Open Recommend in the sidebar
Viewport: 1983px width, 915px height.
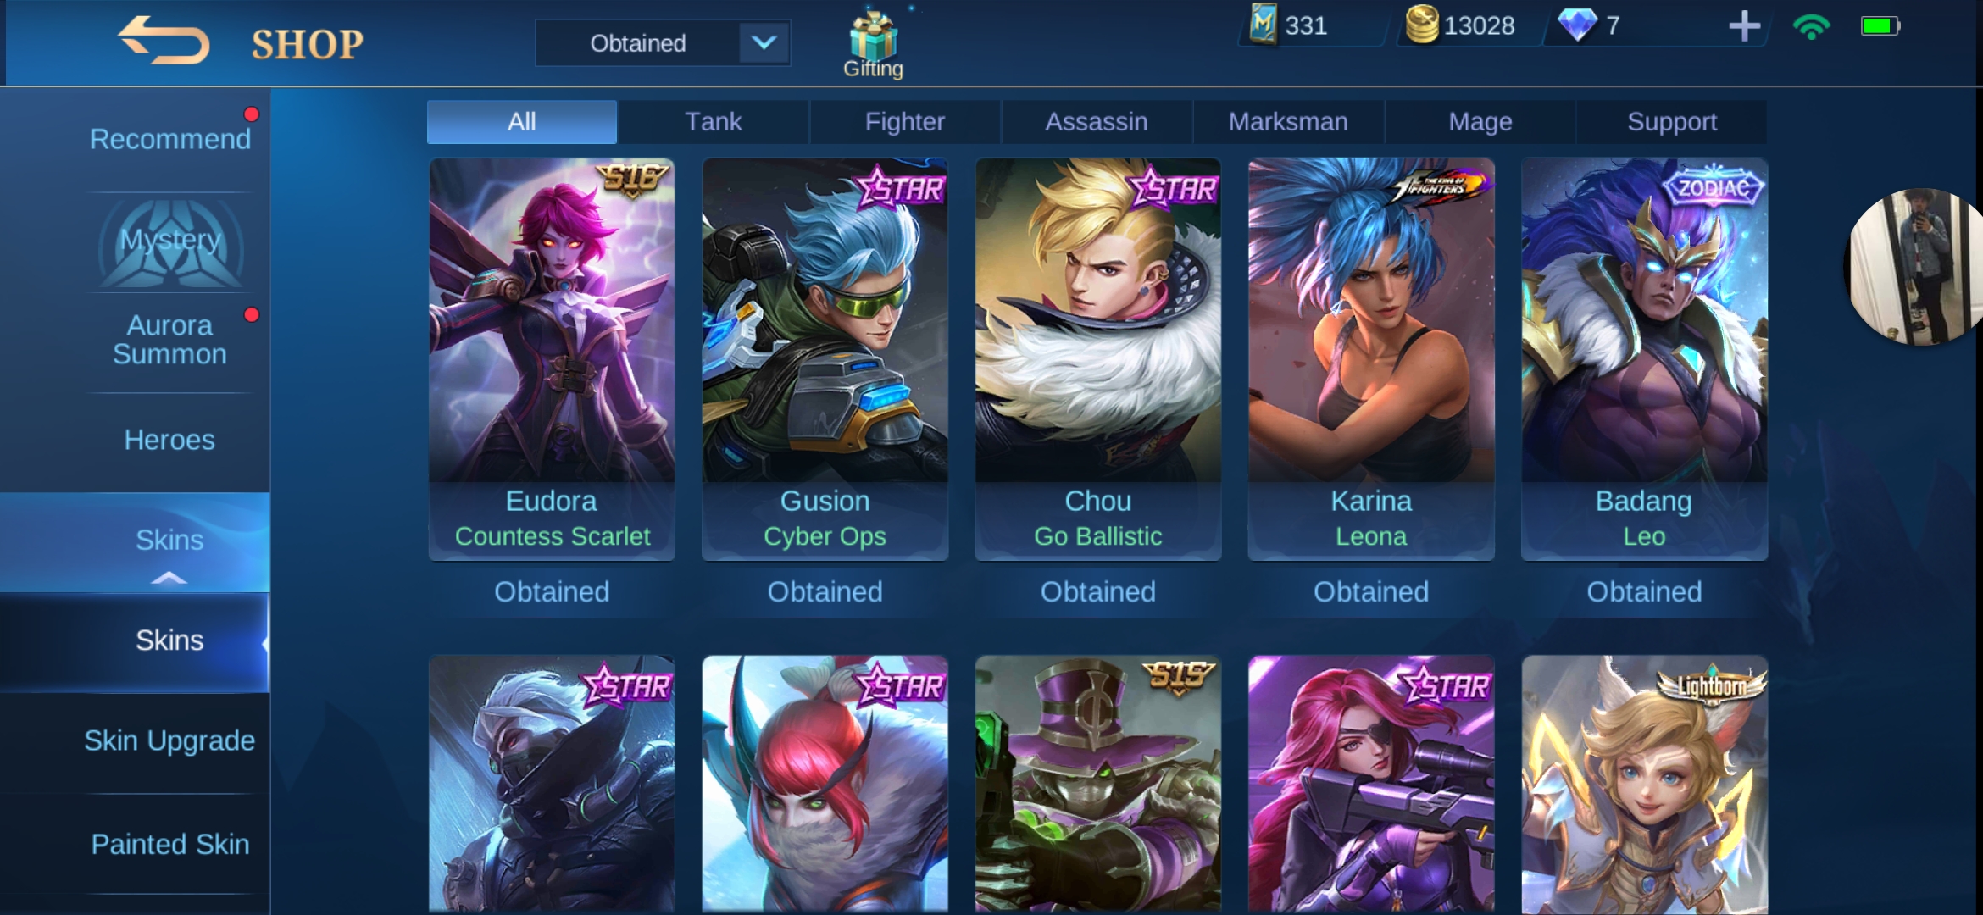(x=169, y=139)
